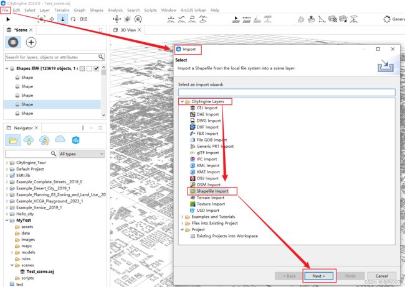The height and width of the screenshot is (287, 405).
Task: Click the terrain icon with up-down arrows
Action: tap(171, 19)
